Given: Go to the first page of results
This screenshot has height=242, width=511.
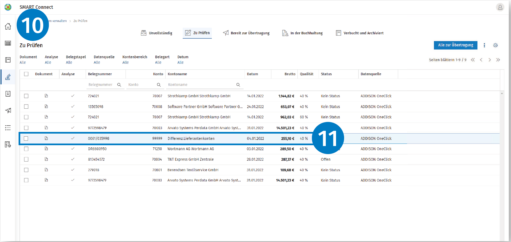Looking at the screenshot, I should tap(473, 60).
